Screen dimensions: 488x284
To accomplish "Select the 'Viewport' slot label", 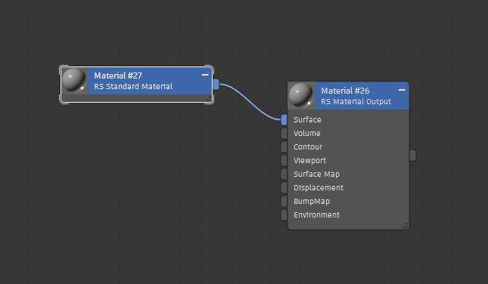I will point(309,161).
